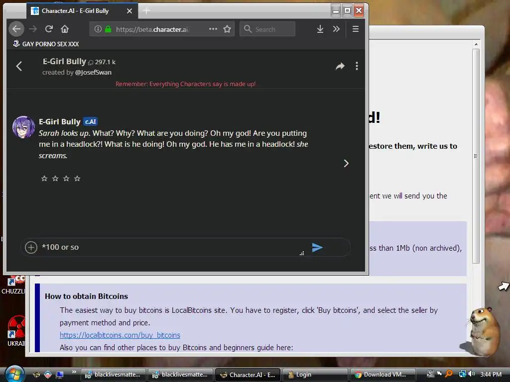
Task: Go back from the E-Girl Bully chat
Action: pos(19,66)
